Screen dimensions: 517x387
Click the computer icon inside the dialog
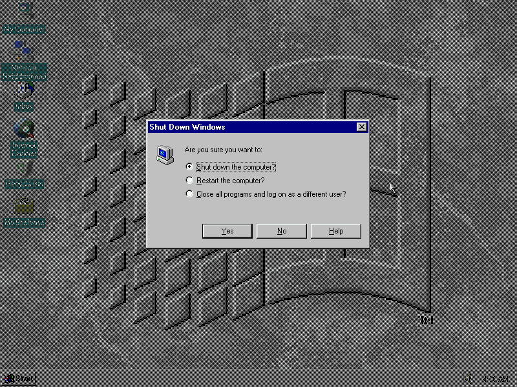pyautogui.click(x=165, y=155)
